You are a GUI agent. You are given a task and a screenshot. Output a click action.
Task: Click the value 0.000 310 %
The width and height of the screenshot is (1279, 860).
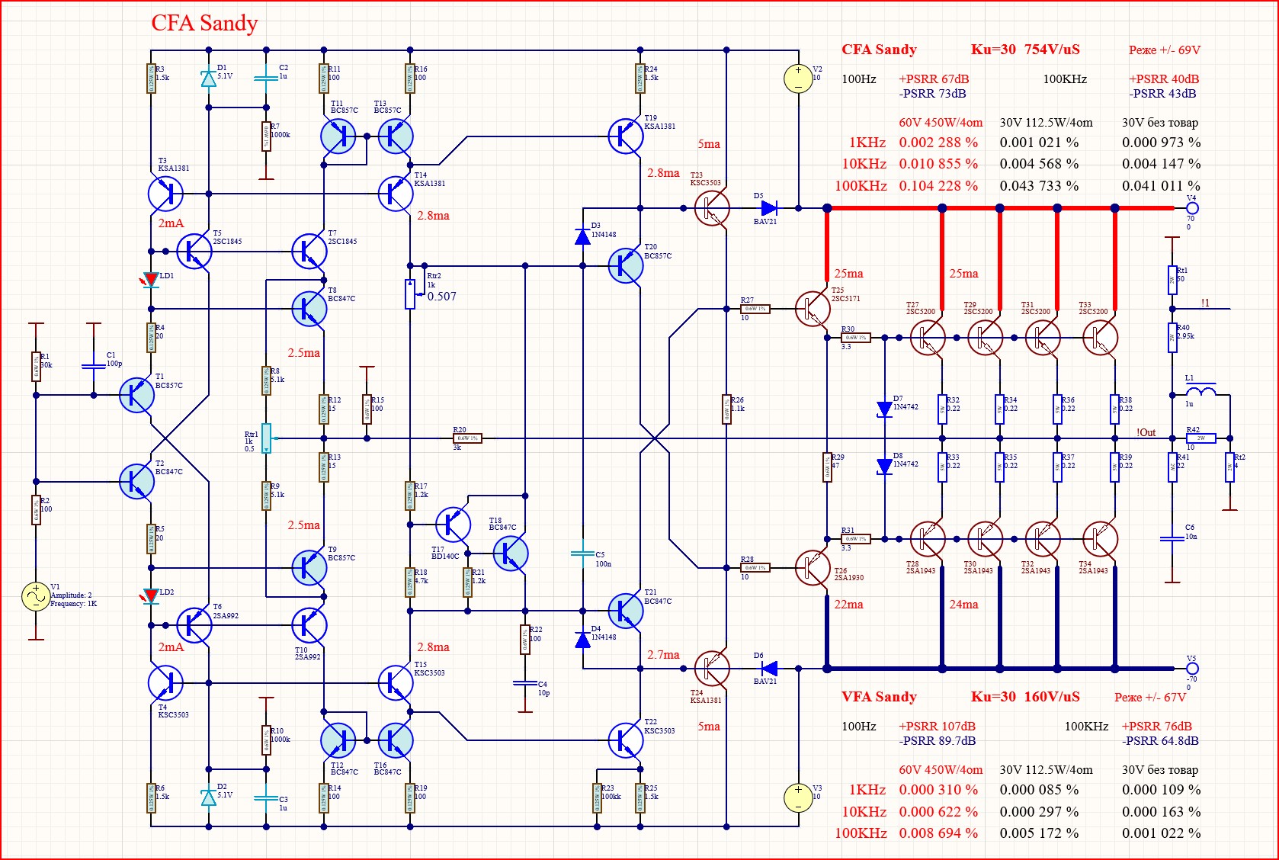pyautogui.click(x=938, y=790)
